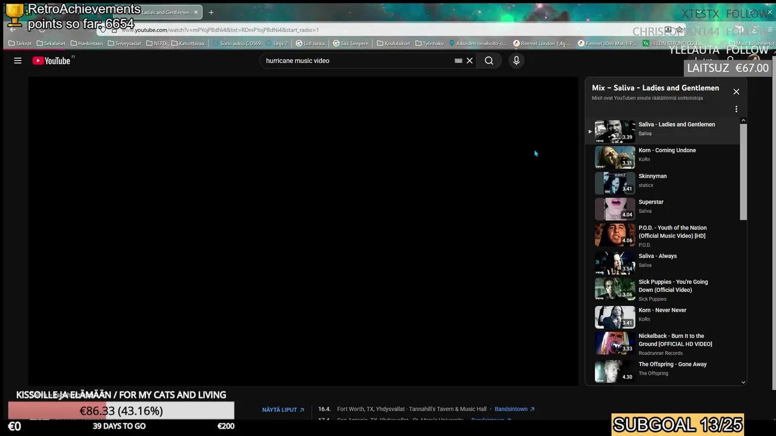Open the Hankintaan bookmarks folder

[87, 44]
